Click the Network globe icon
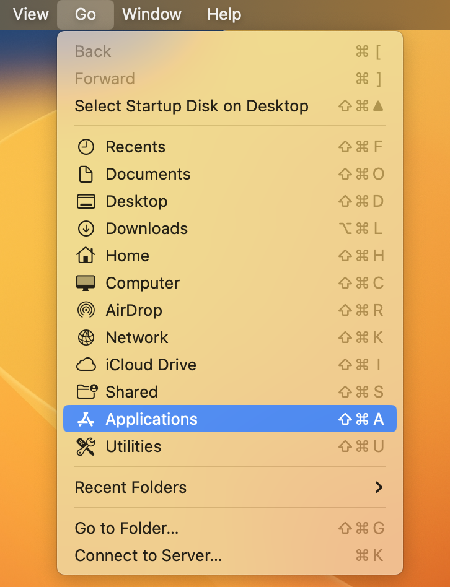This screenshot has width=450, height=587. coord(86,337)
